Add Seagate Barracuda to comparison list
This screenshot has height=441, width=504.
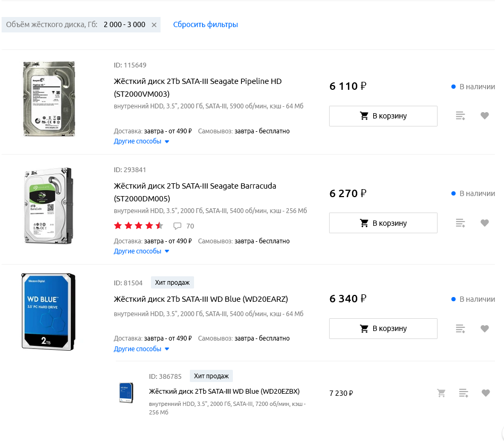[460, 223]
